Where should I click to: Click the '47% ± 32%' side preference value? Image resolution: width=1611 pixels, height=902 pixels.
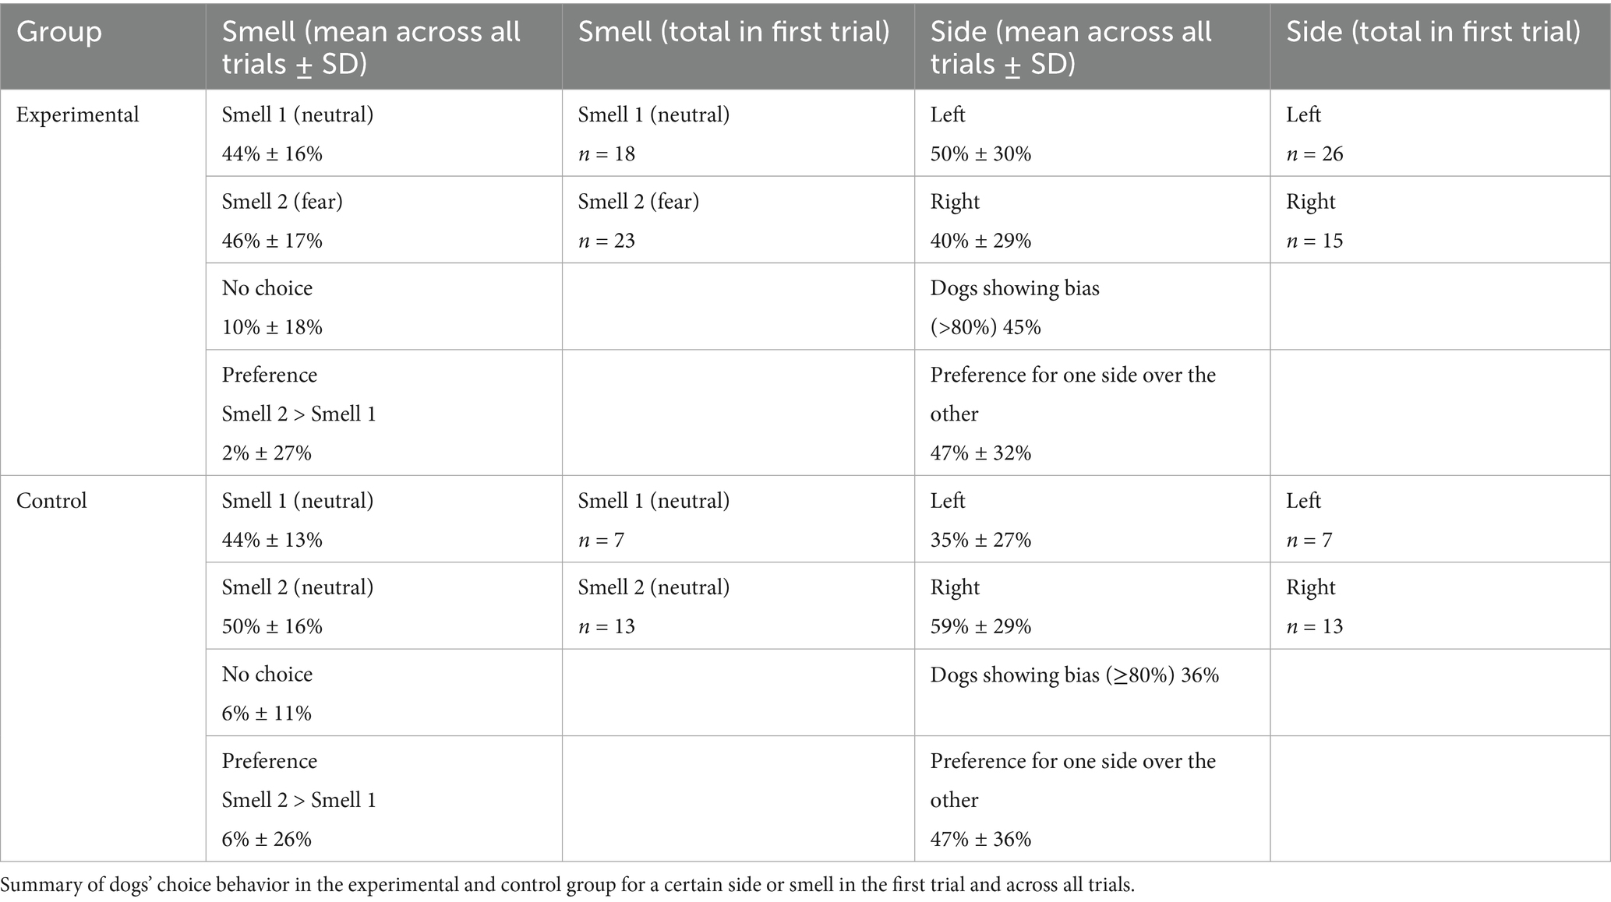tap(980, 453)
